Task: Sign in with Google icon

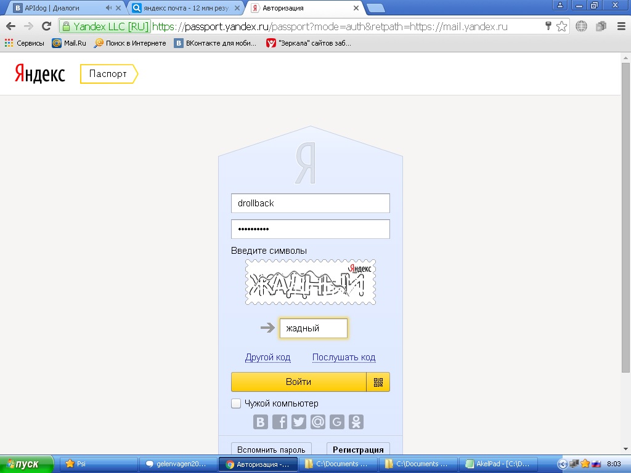Action: pos(337,422)
